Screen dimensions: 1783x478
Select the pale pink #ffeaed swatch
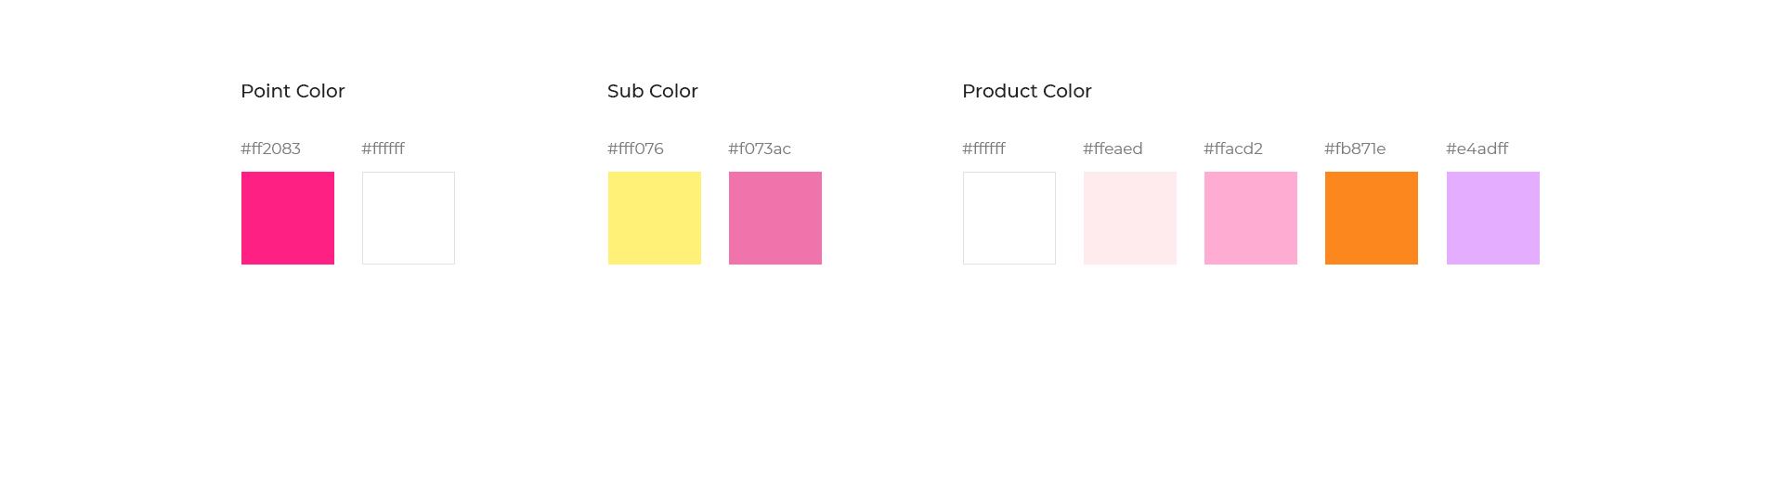pos(1130,218)
